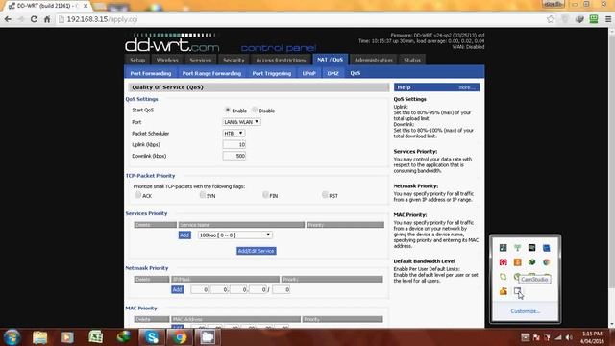Select the QoS sub-tab
The image size is (615, 346).
(x=356, y=73)
